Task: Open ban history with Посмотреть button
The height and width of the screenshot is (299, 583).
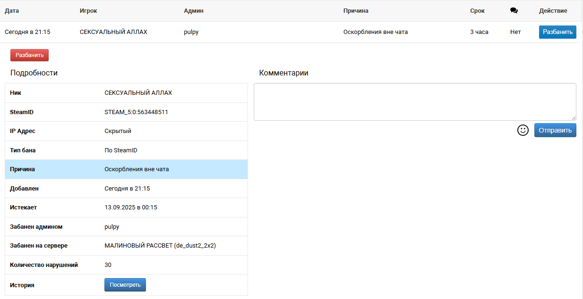Action: [x=125, y=285]
